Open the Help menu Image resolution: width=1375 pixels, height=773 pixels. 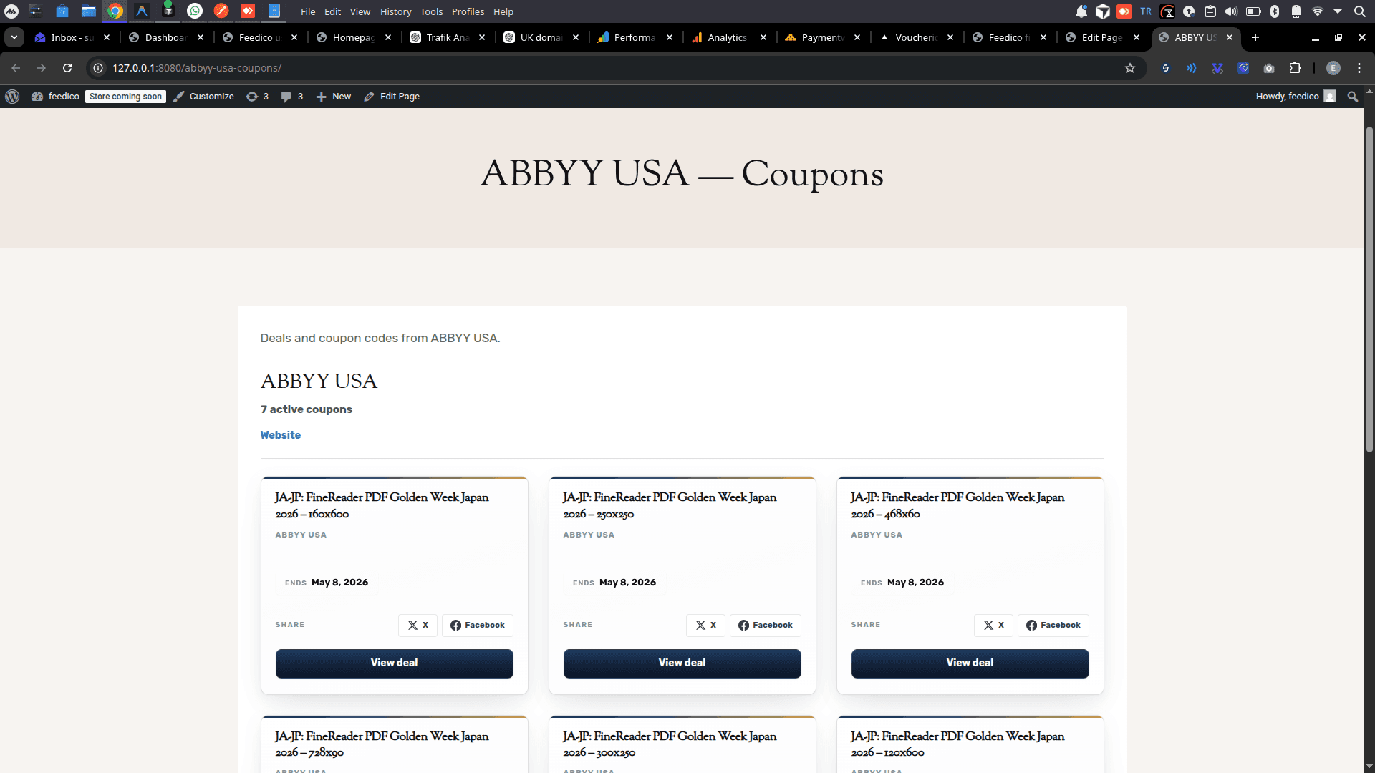click(503, 11)
